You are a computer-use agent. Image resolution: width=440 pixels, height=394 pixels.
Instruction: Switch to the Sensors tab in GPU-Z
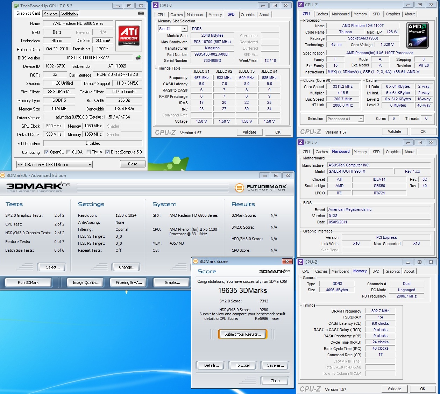click(x=51, y=14)
